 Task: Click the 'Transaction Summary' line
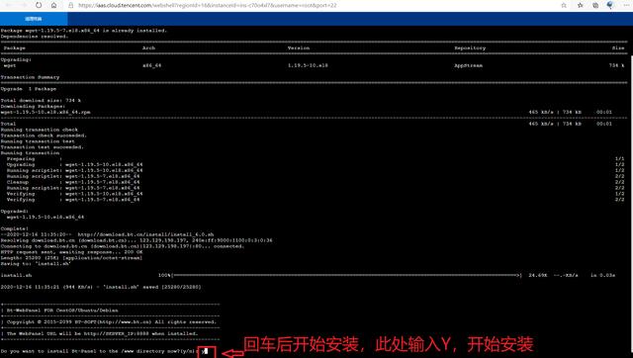pos(30,77)
